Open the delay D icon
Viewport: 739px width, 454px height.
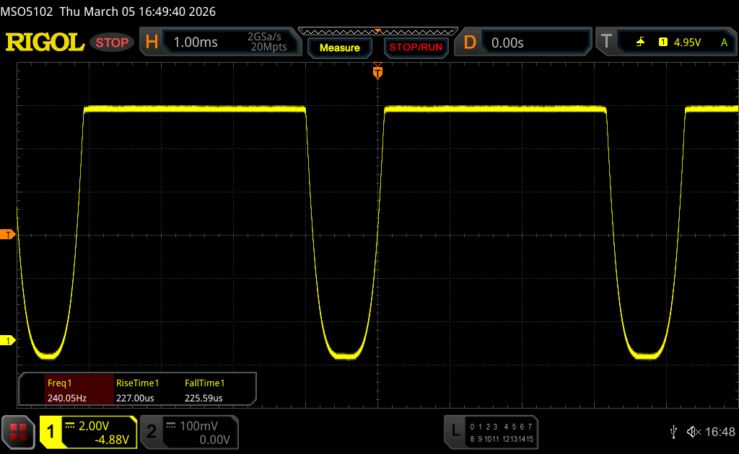(470, 43)
